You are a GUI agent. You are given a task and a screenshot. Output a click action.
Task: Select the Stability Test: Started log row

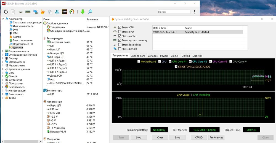click(x=198, y=32)
